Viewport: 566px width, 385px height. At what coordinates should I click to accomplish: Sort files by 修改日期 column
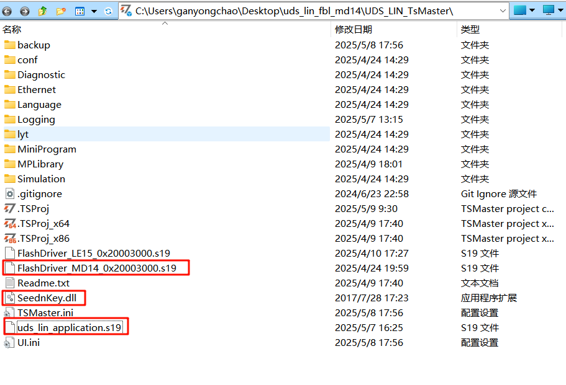(x=354, y=30)
